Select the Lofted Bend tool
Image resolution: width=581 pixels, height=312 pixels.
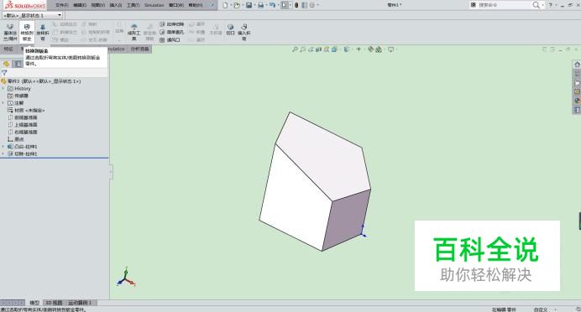(43, 32)
